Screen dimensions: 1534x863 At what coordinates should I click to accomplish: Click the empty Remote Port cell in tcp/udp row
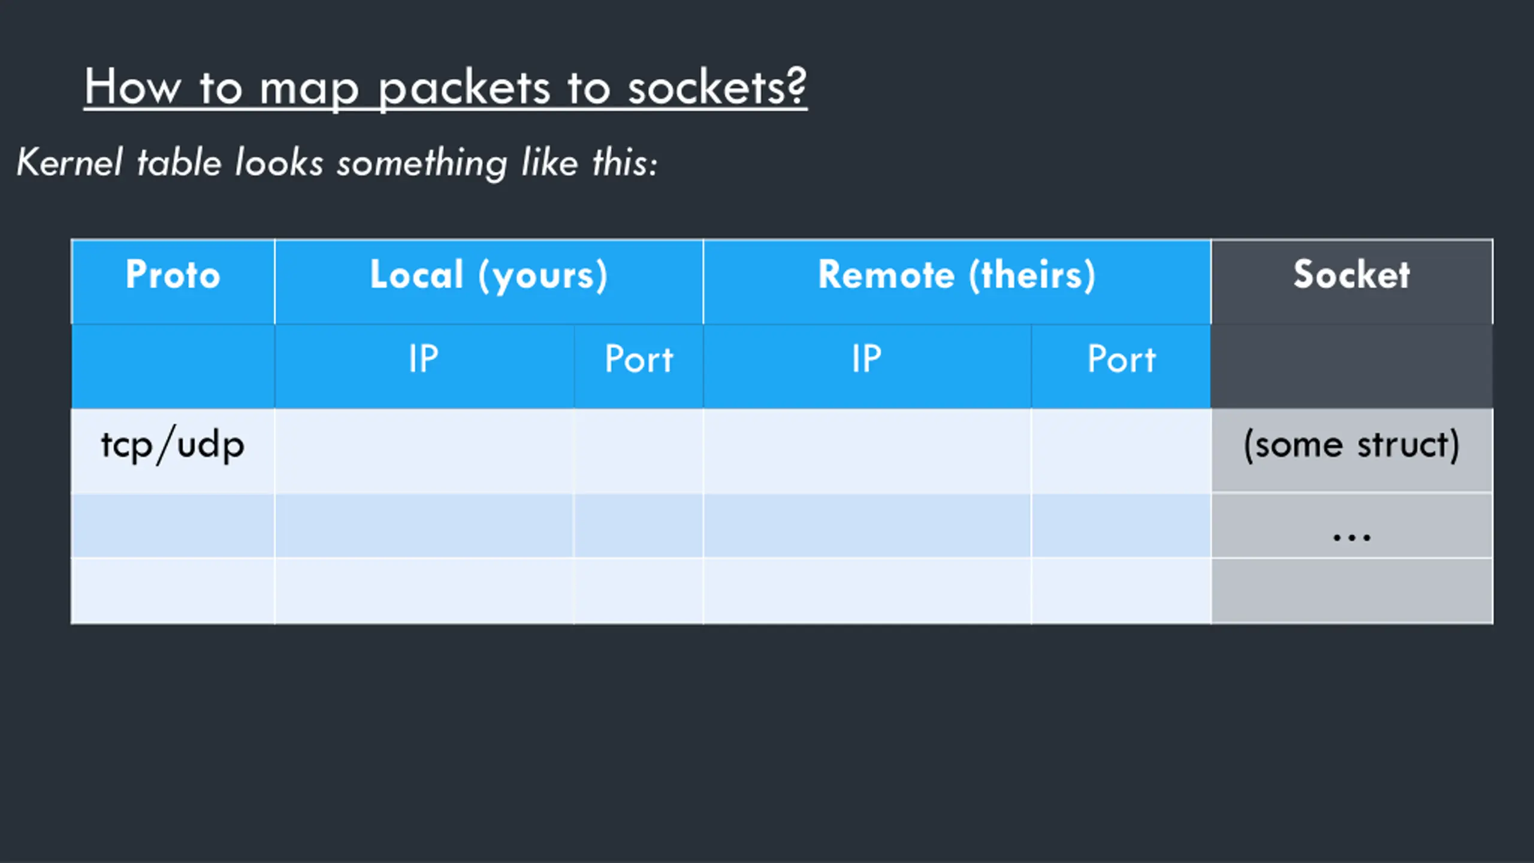1121,451
